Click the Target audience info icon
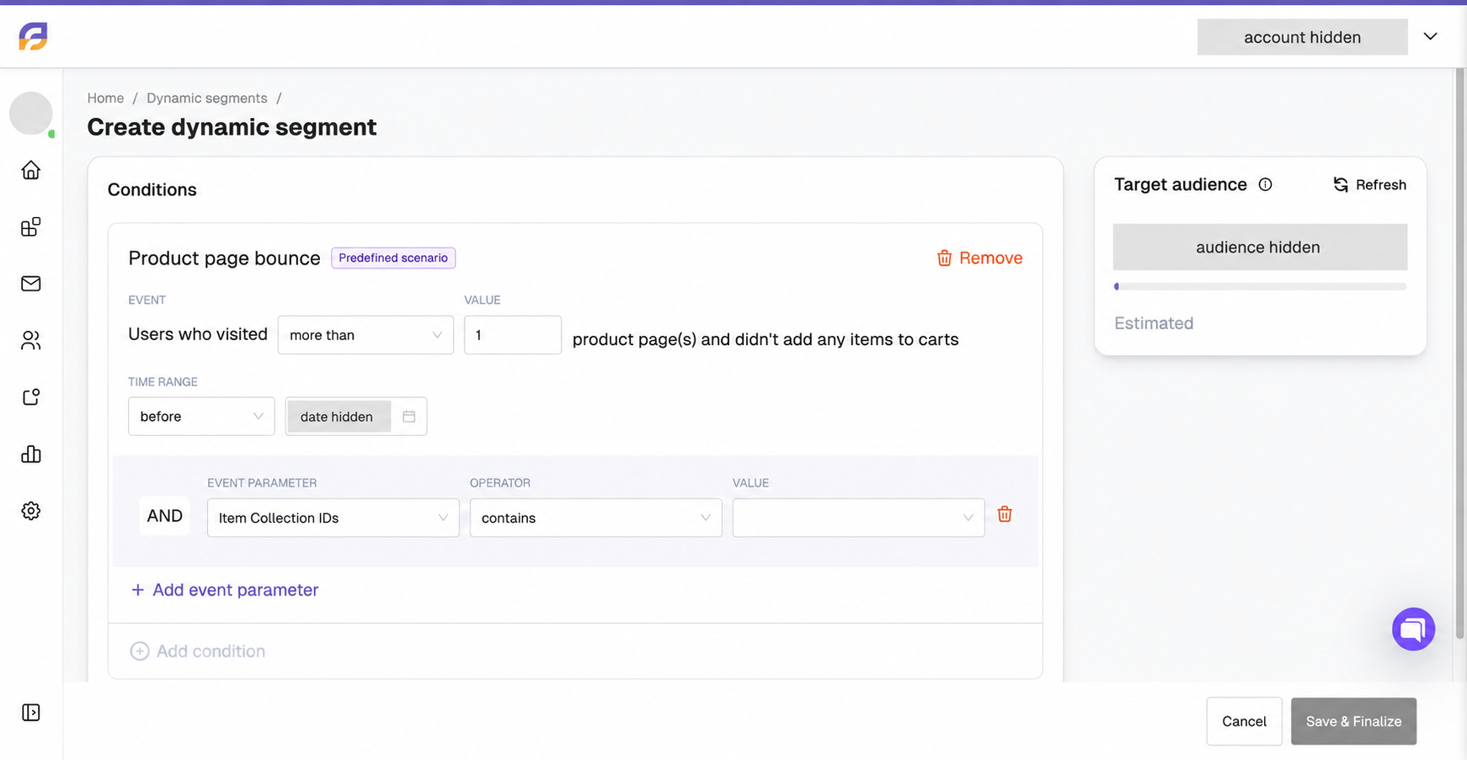Viewport: 1467px width, 760px height. coord(1265,184)
